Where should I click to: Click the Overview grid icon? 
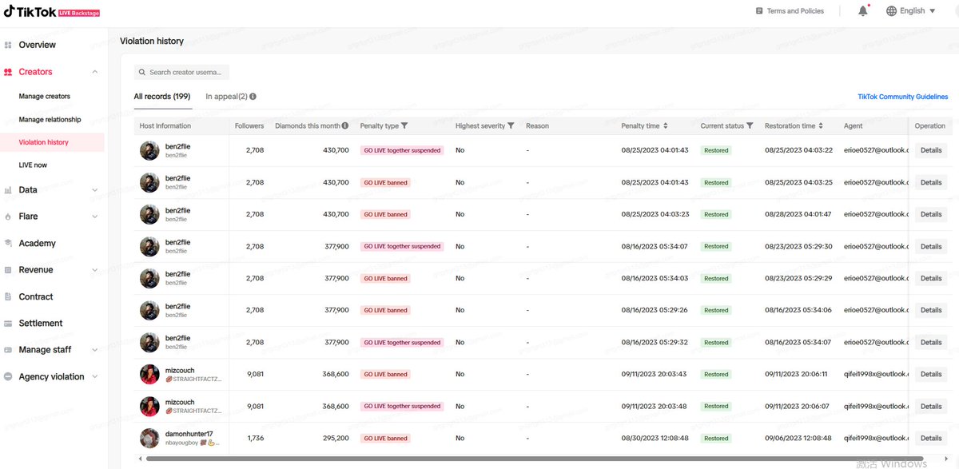coord(8,45)
